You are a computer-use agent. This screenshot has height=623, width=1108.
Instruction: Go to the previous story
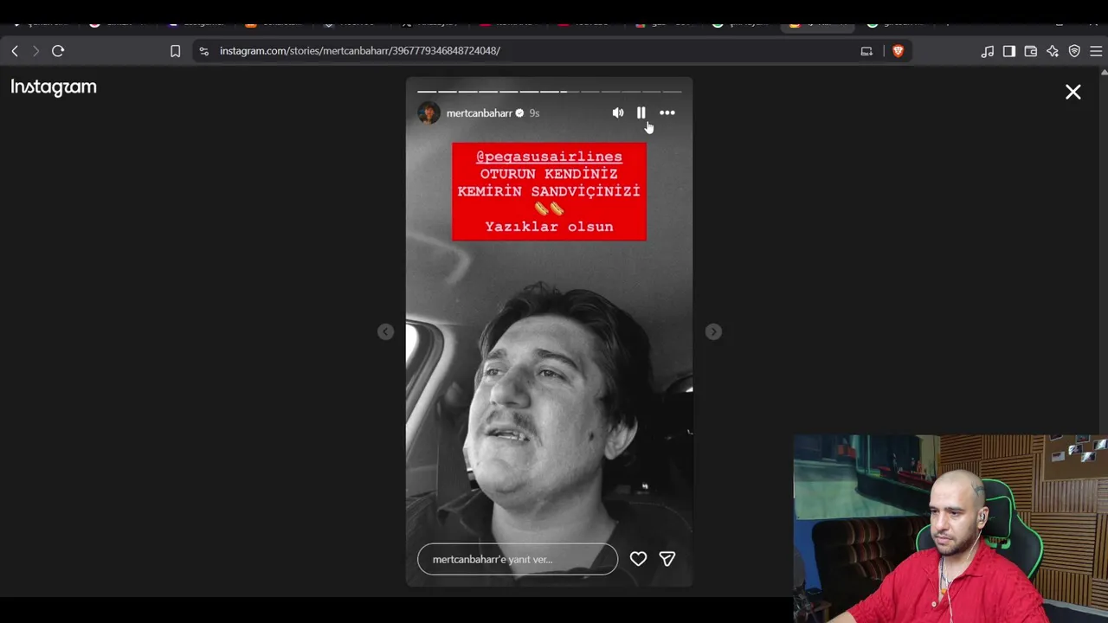coord(386,331)
